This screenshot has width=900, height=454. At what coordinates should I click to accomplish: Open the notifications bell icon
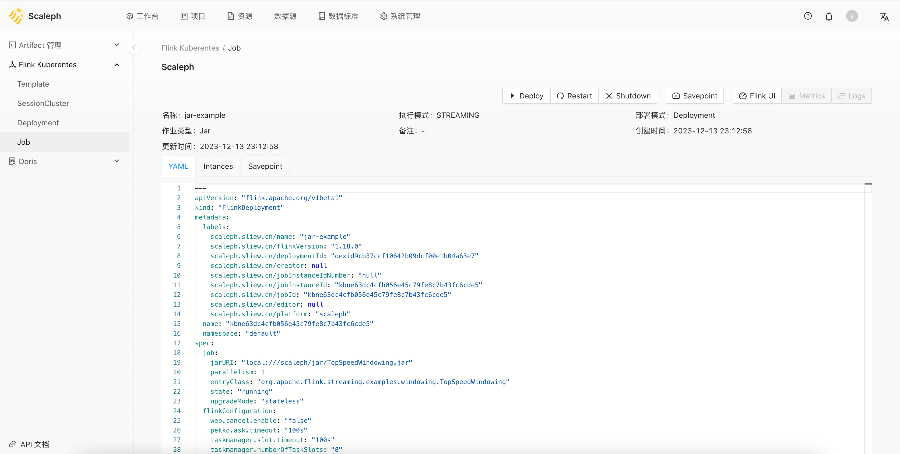(829, 16)
